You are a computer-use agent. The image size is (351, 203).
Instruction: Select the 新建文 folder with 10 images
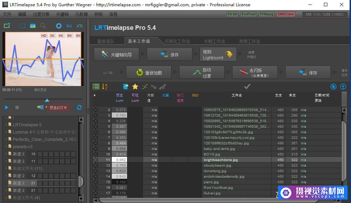tap(42, 154)
